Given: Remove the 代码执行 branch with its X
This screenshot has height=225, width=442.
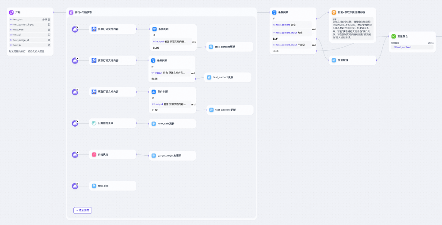Looking at the screenshot, I should pos(77,153).
